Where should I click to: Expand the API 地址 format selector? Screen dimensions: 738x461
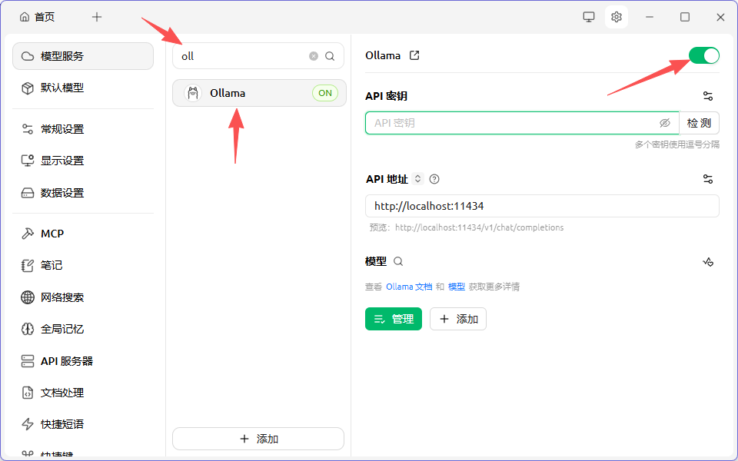tap(418, 179)
